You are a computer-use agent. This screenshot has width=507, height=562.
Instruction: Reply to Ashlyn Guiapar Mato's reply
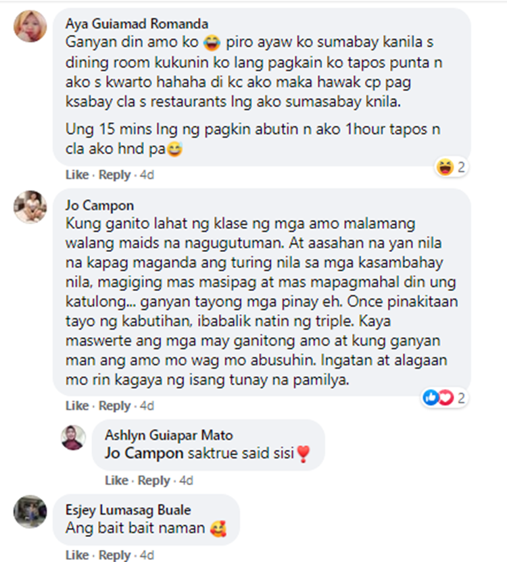(154, 480)
